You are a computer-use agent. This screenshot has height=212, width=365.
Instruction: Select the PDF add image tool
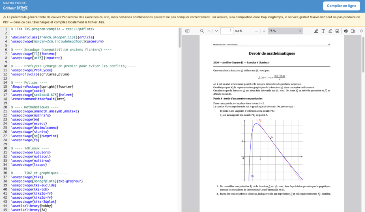click(x=337, y=31)
